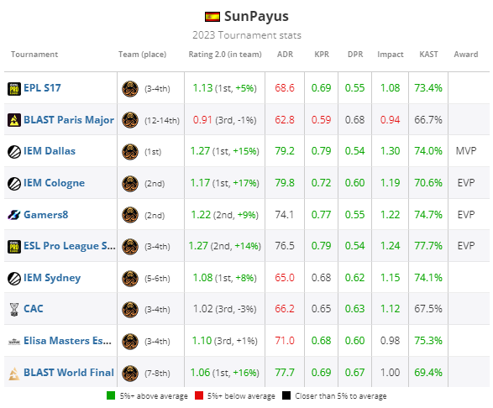
Task: Click the BLAST World Final logo icon
Action: coord(14,374)
